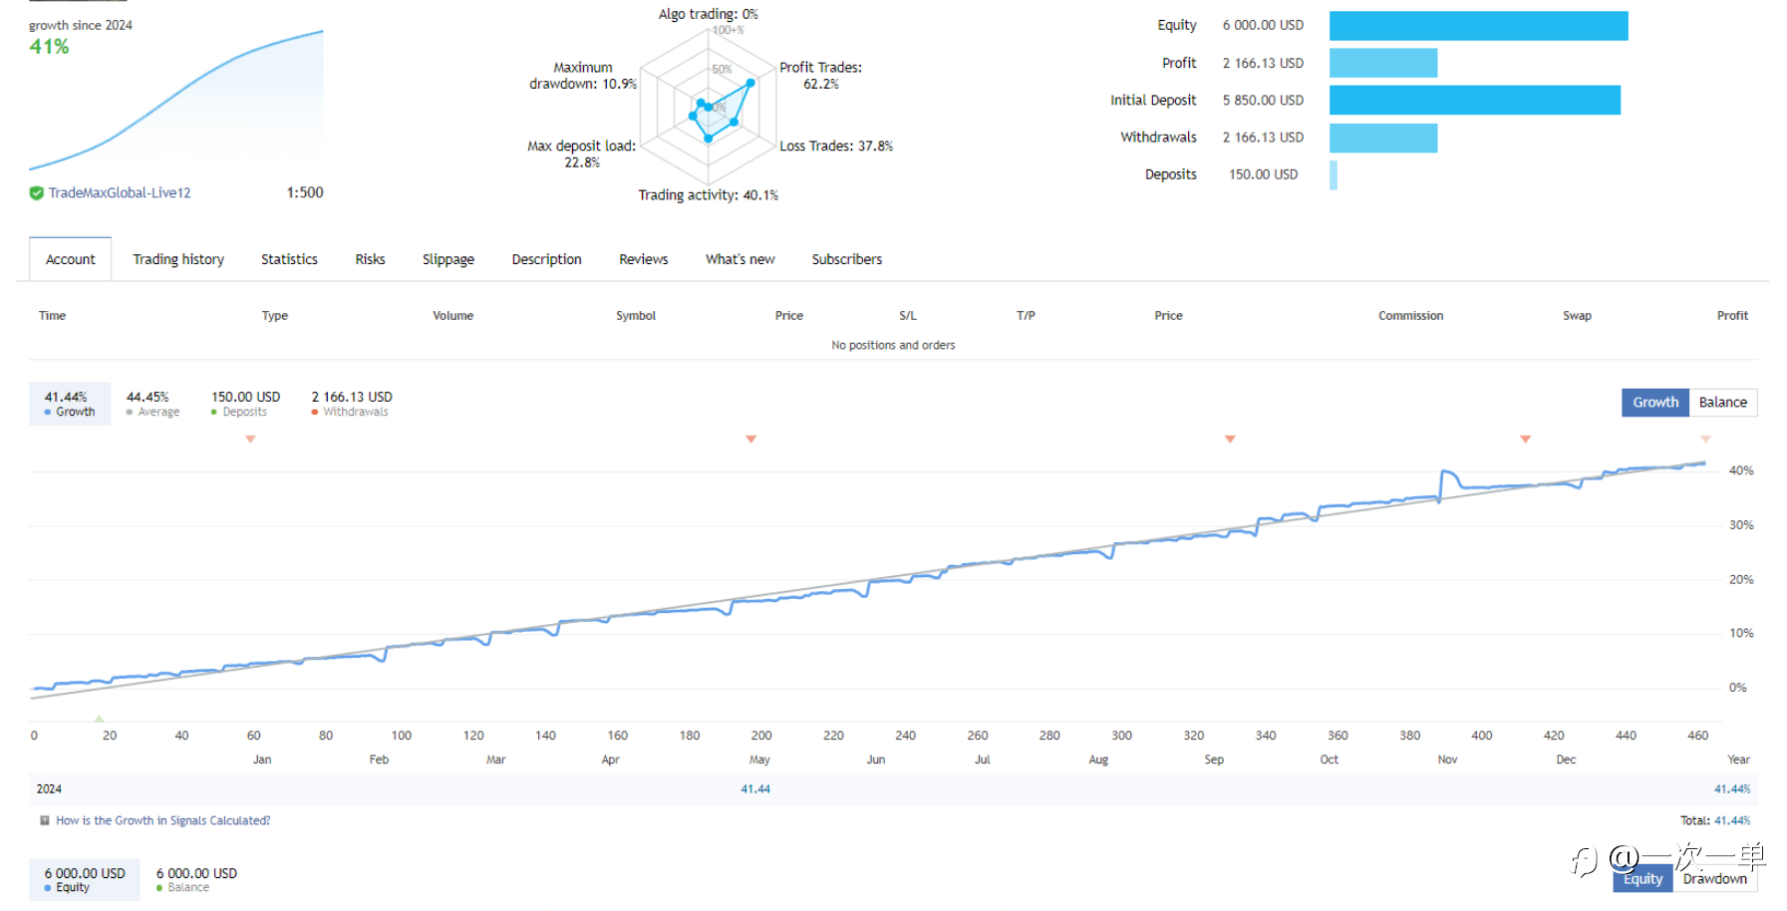This screenshot has height=911, width=1787.
Task: Open the Slippage tab
Action: [x=448, y=259]
